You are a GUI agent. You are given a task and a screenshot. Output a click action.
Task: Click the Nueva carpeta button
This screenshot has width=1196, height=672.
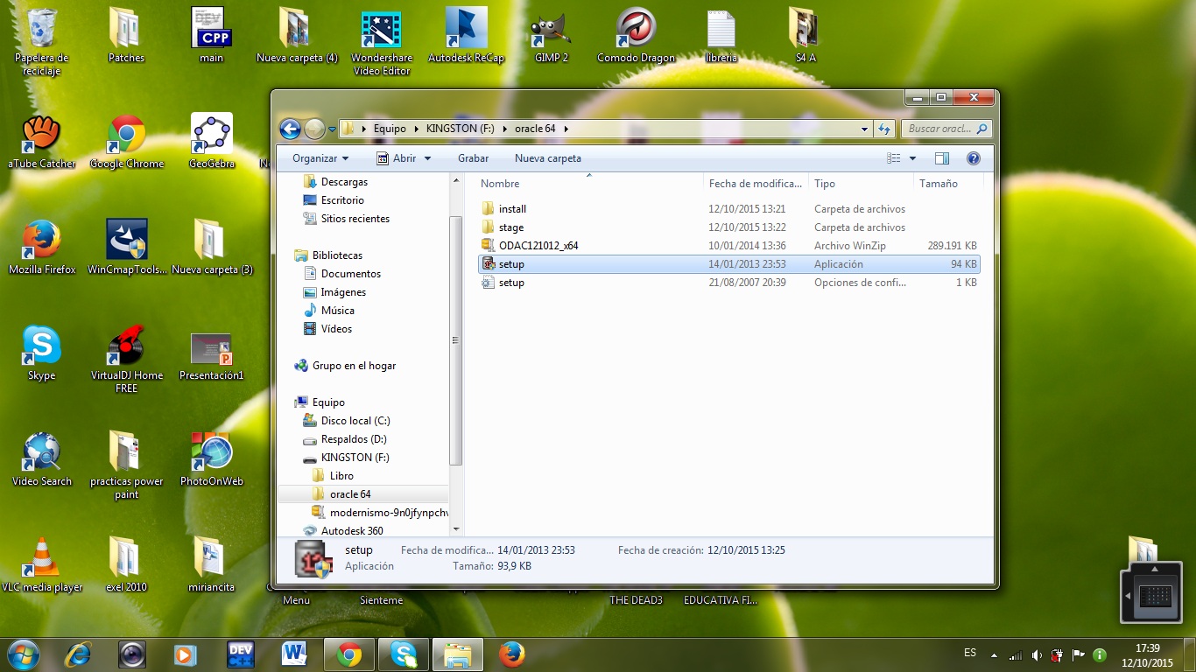[549, 158]
